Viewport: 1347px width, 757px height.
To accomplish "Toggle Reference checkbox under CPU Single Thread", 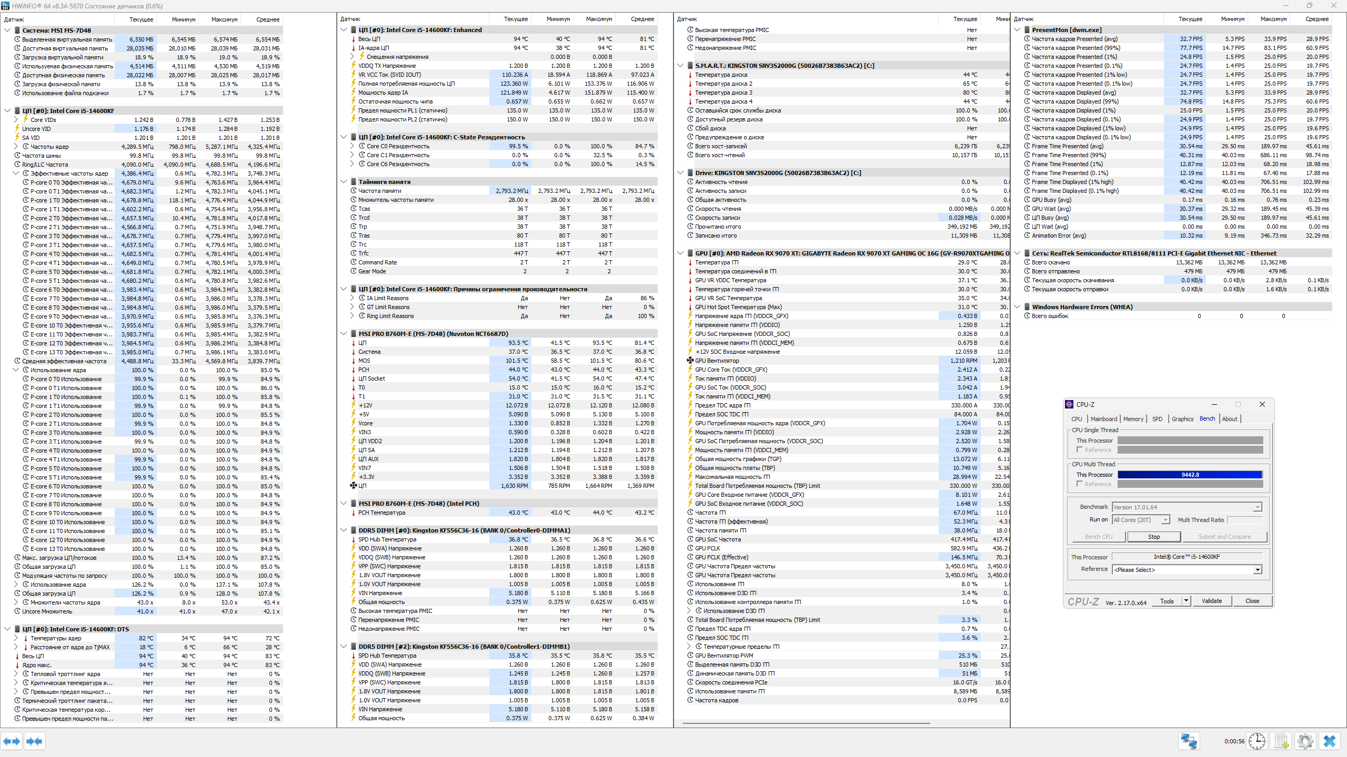I will [x=1080, y=450].
